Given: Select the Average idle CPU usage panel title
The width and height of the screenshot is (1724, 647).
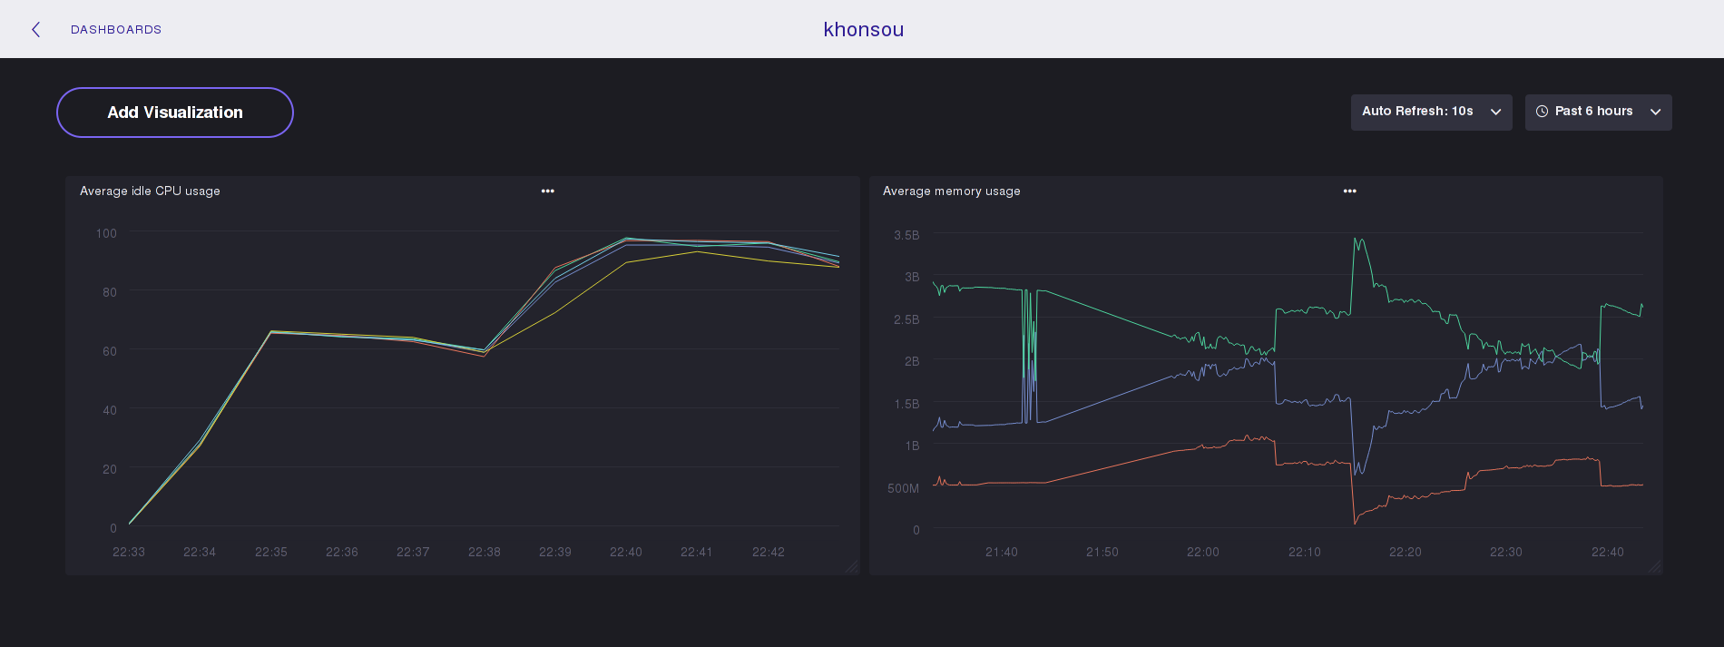Looking at the screenshot, I should point(150,191).
